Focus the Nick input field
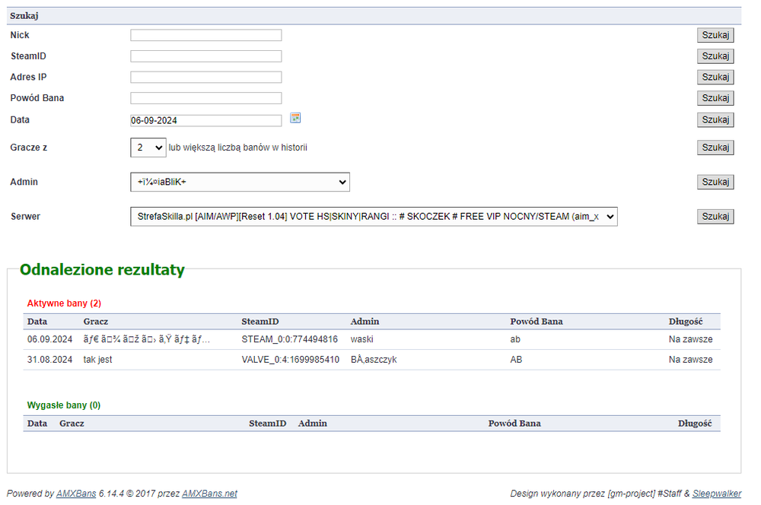Screen dimensions: 761x505 point(205,35)
